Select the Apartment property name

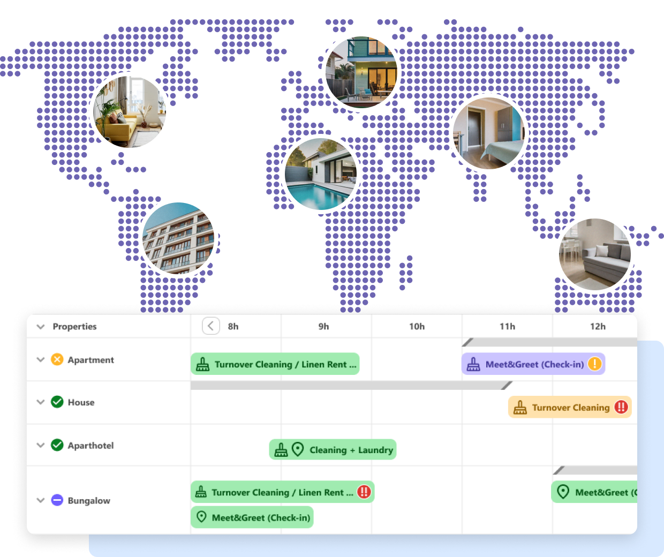click(90, 360)
